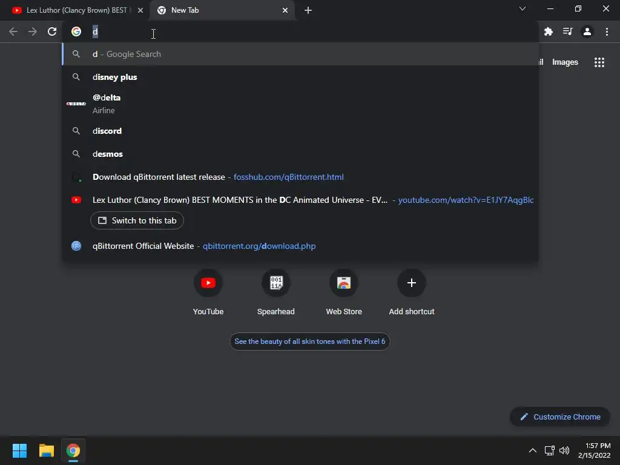Select 'd - Google Search' suggestion
Viewport: 620px width, 465px height.
(x=300, y=54)
